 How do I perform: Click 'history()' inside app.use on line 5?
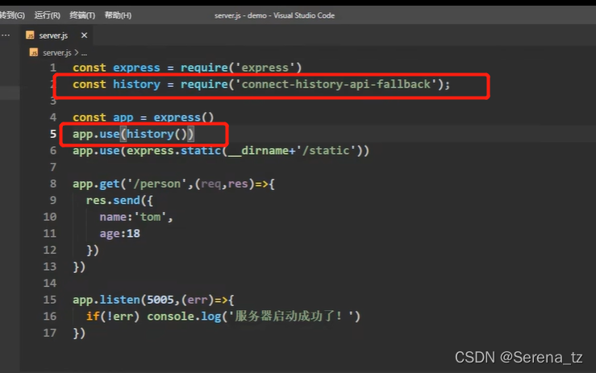pos(156,134)
